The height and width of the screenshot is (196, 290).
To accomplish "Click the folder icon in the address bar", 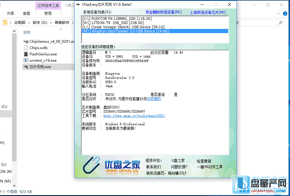I will point(5,23).
